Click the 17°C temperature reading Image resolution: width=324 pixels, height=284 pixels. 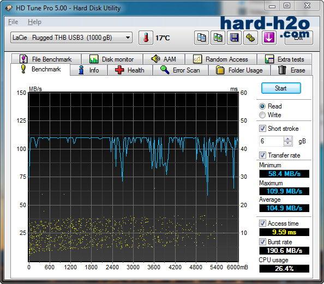[x=163, y=38]
